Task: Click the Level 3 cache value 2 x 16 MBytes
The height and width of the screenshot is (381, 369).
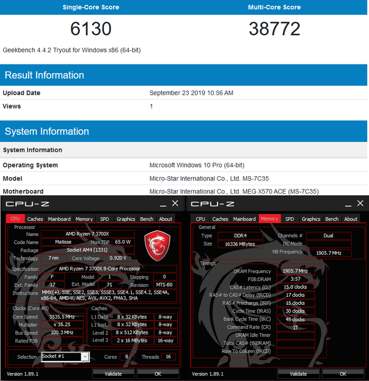Action: [132, 340]
